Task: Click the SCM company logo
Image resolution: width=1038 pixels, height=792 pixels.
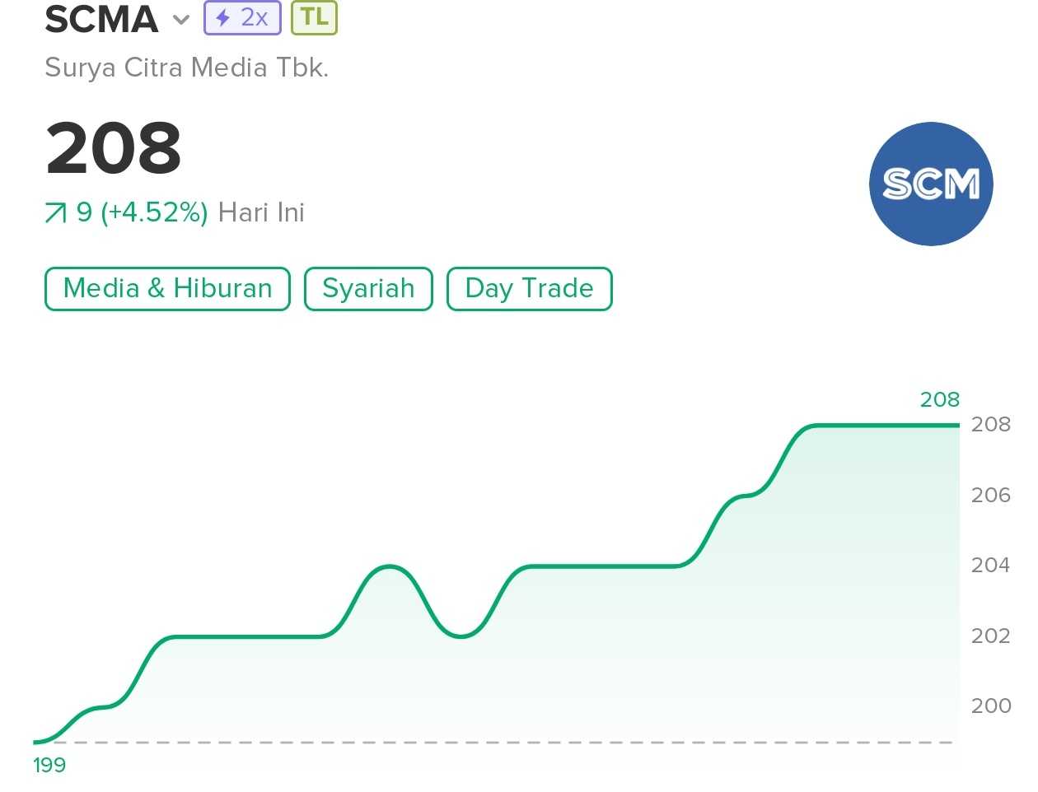Action: (931, 184)
